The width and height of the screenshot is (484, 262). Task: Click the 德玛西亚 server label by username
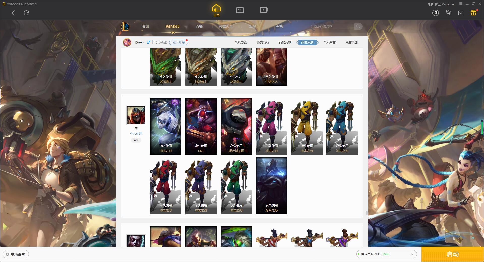(x=161, y=42)
